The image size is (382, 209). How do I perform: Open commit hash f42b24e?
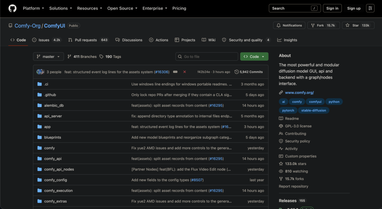coord(204,72)
